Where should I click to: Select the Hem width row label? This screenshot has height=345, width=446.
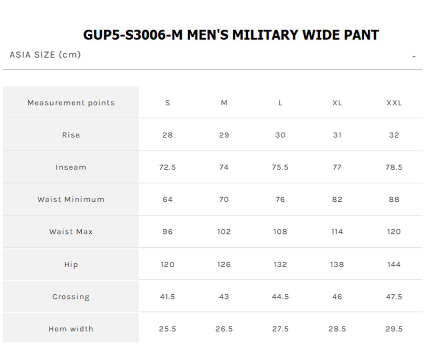coord(71,329)
